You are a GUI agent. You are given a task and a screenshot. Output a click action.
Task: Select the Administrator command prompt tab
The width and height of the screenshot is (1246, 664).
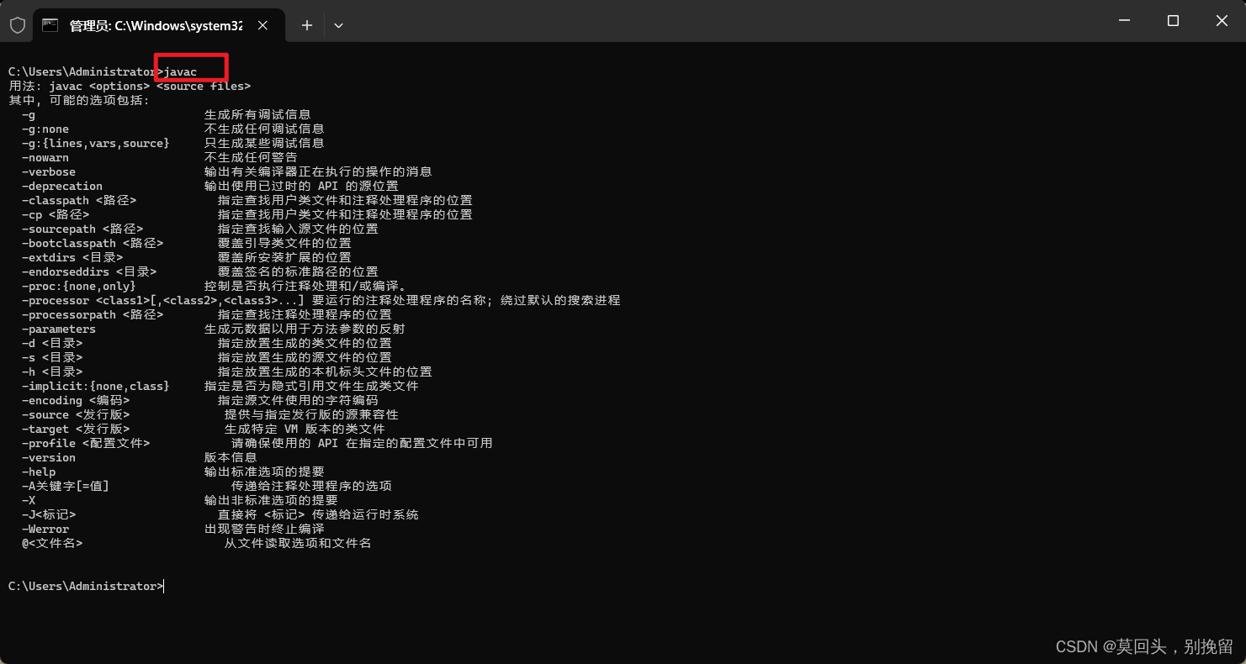tap(159, 25)
